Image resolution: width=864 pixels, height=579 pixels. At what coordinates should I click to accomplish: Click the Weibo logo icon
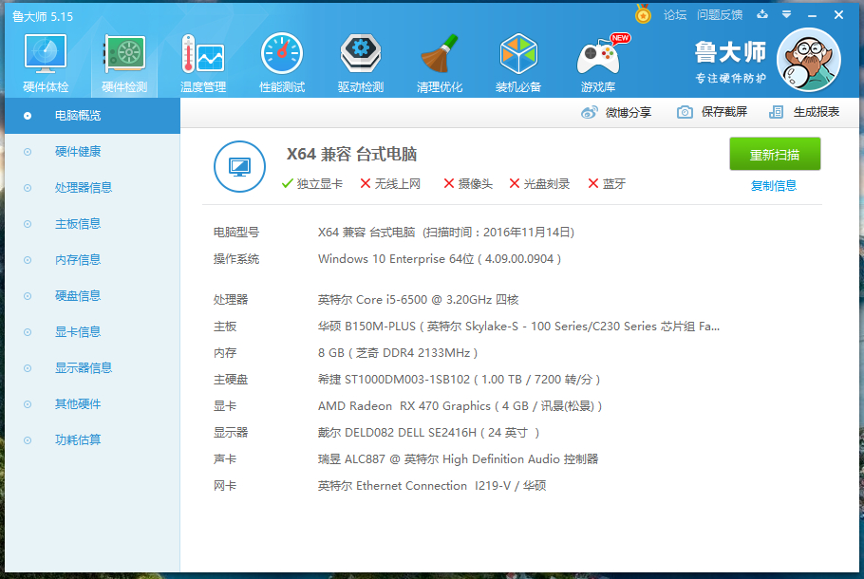(589, 112)
